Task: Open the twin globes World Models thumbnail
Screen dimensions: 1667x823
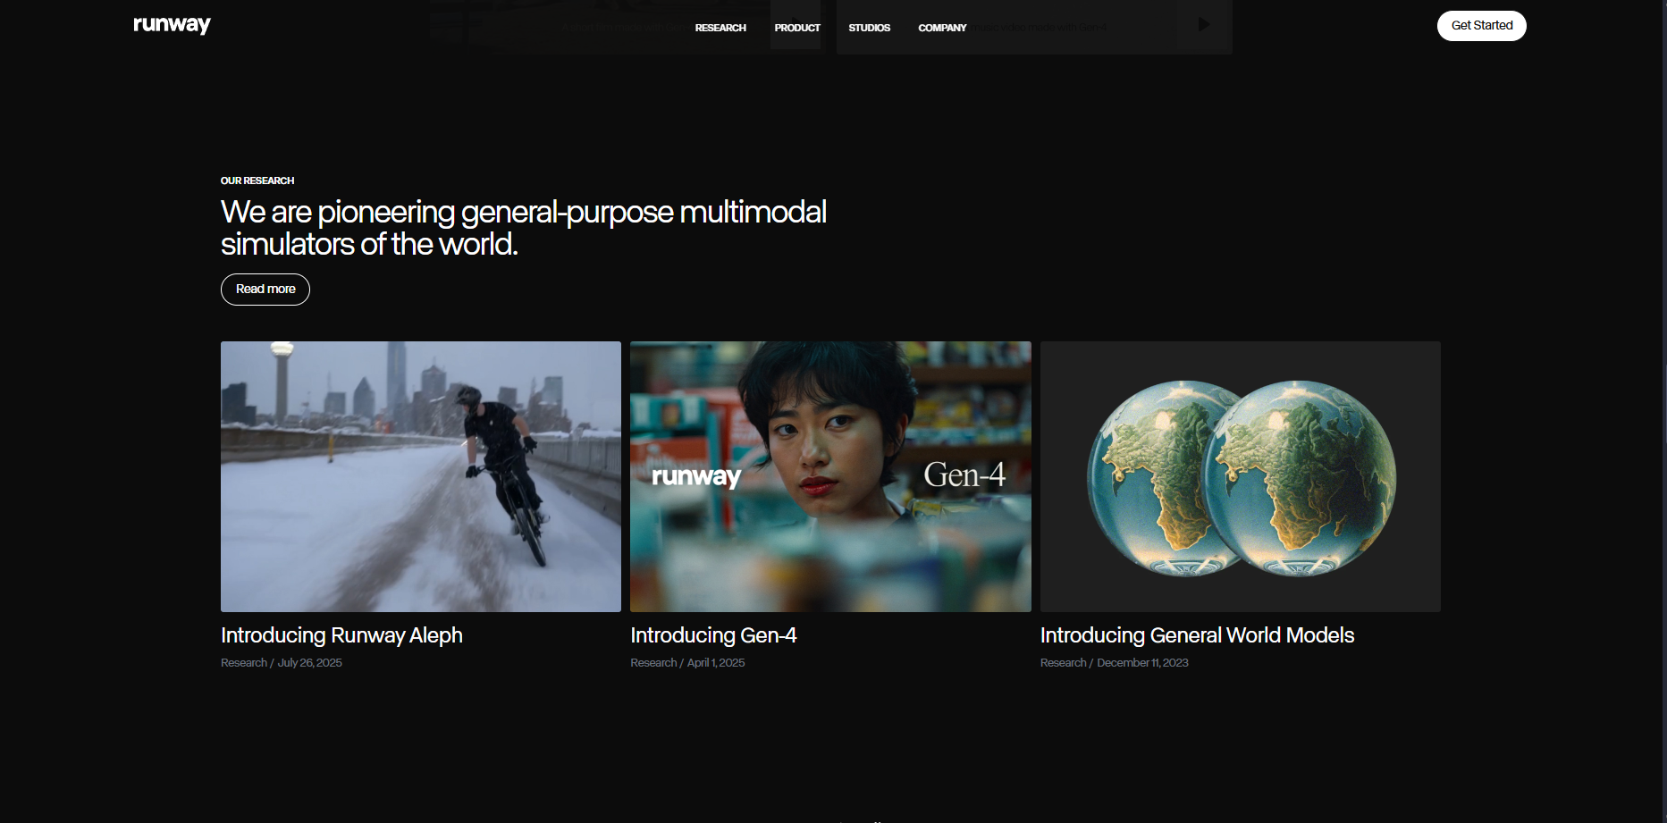Action: pos(1241,476)
